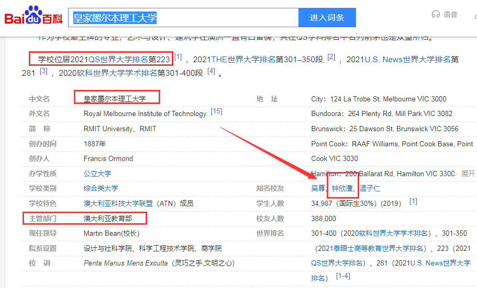Select the abbreviation RMIT University、RMIT
Viewport: 477px width, 288px height.
(120, 129)
